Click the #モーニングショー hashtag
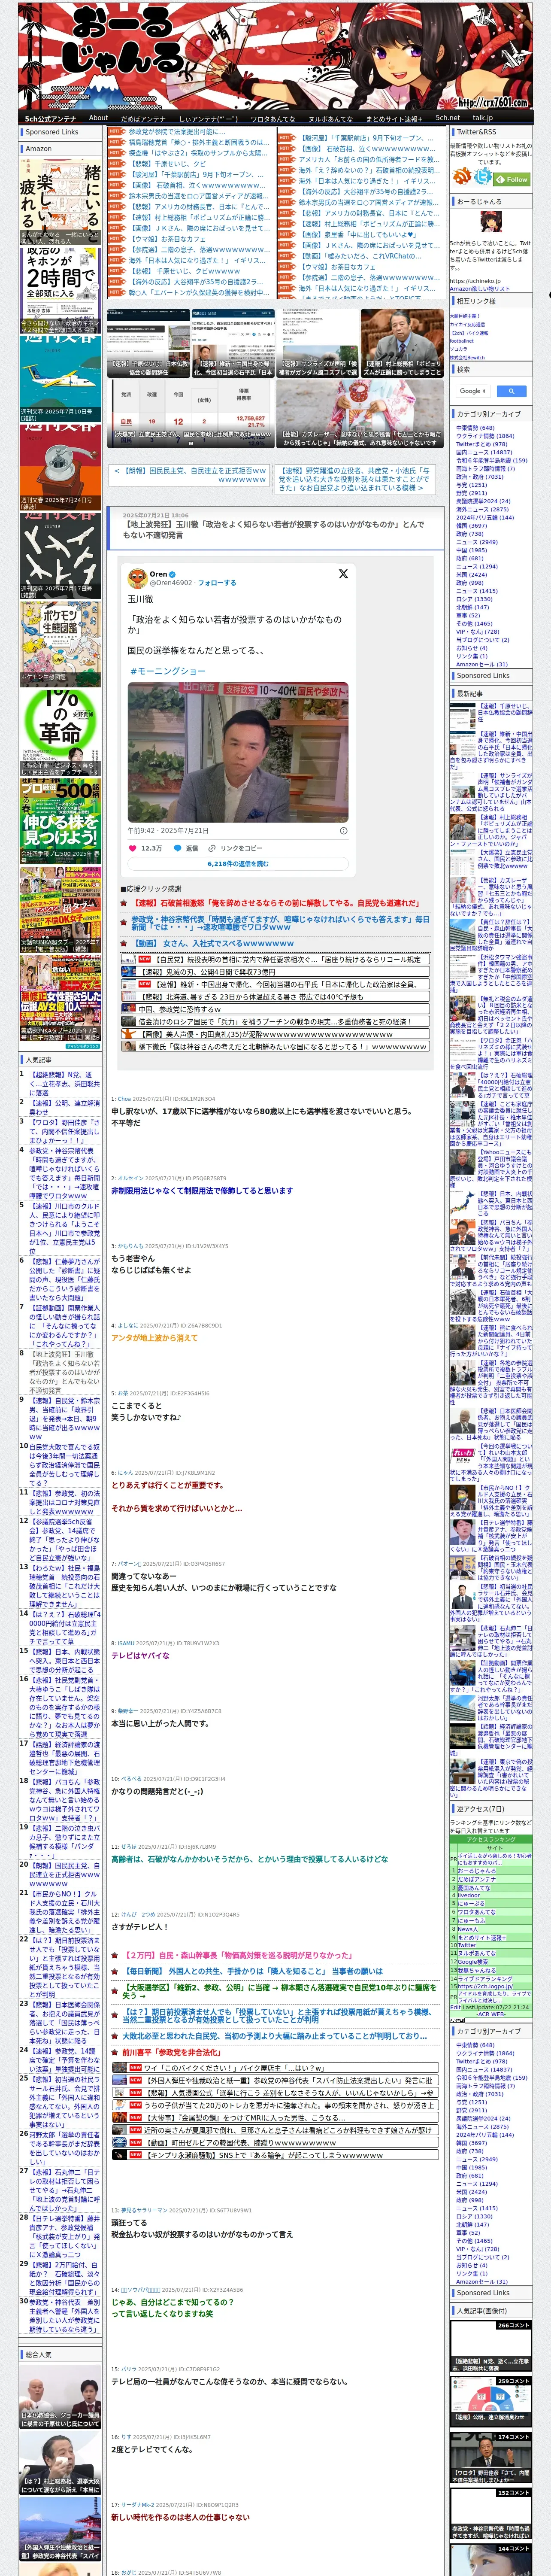551x2576 pixels. (168, 671)
